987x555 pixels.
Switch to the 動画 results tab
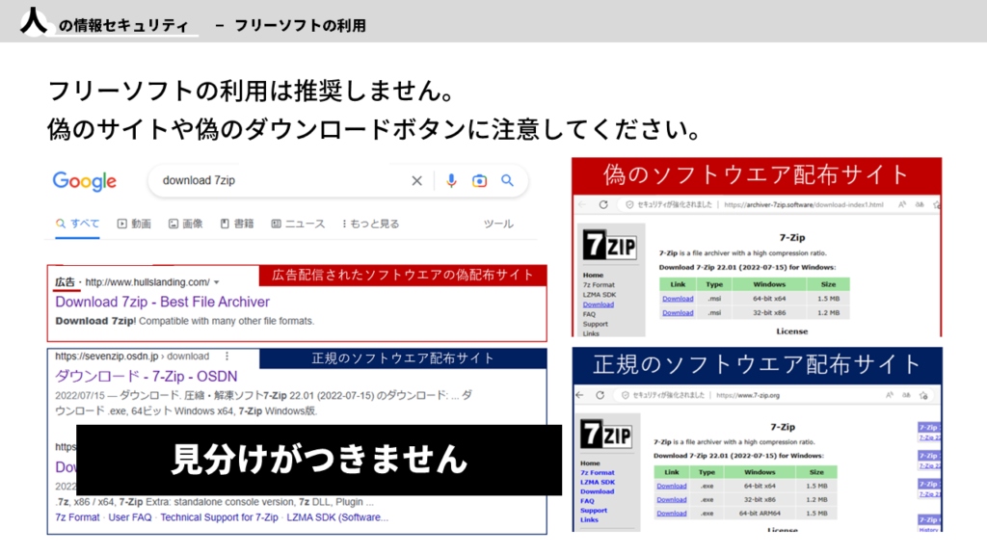point(134,224)
